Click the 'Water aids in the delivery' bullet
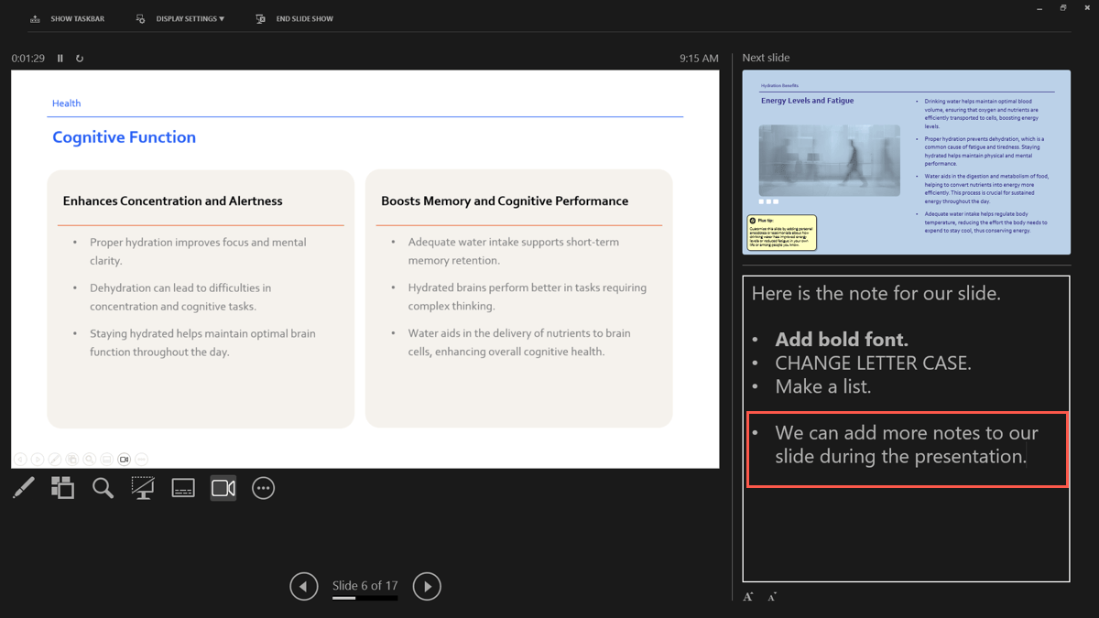Screen dimensions: 1099x618 519,342
